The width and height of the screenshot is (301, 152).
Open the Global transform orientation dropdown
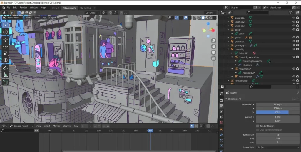pos(93,13)
